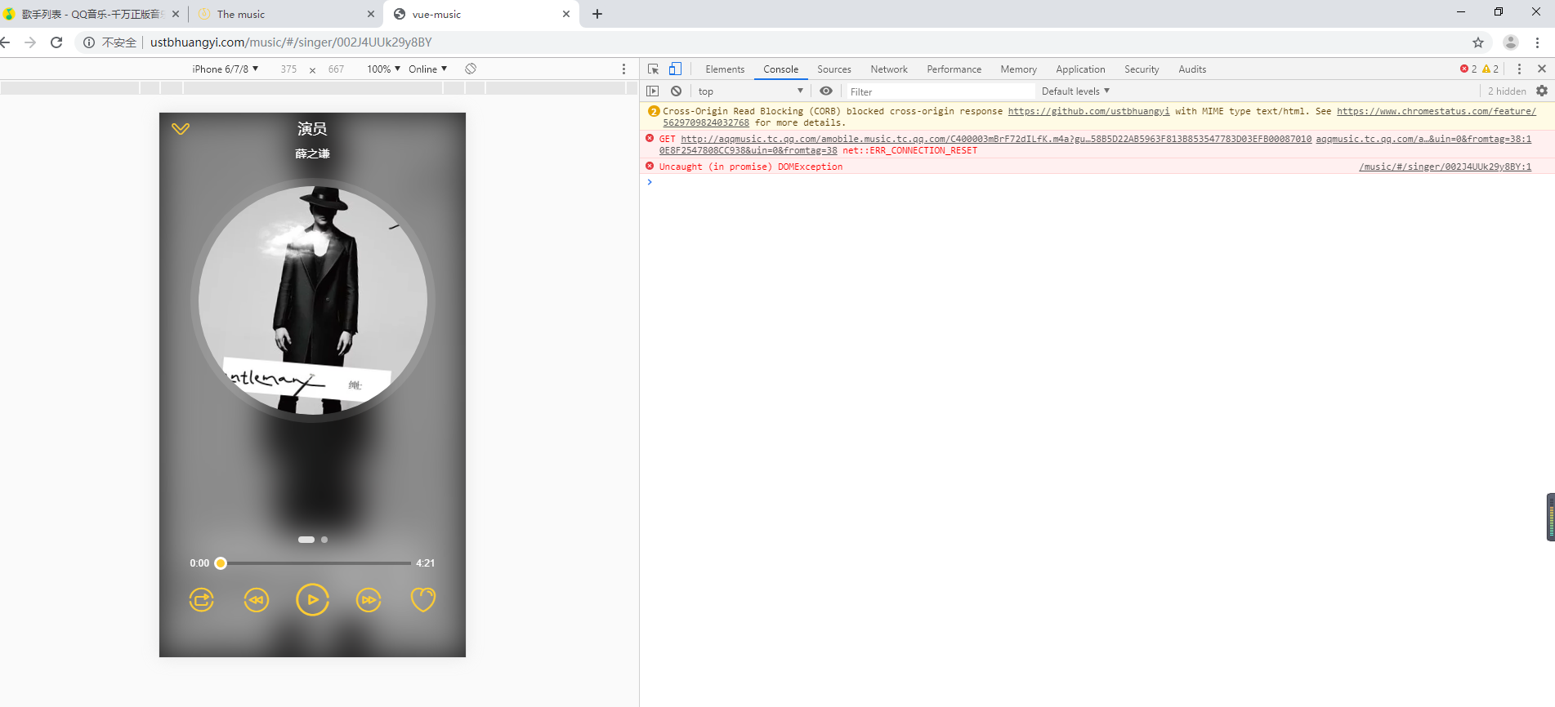The height and width of the screenshot is (707, 1555).
Task: Favorite the song with the heart icon
Action: pos(423,600)
